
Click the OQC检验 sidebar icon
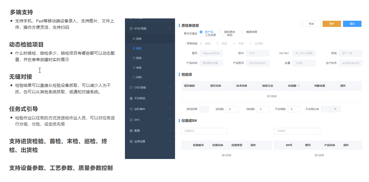coord(131,87)
